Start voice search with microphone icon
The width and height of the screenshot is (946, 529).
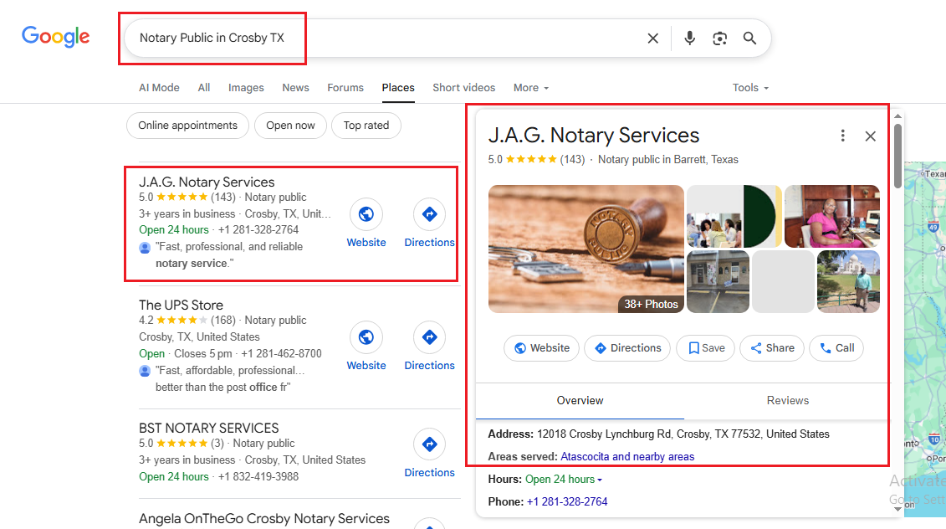coord(689,39)
